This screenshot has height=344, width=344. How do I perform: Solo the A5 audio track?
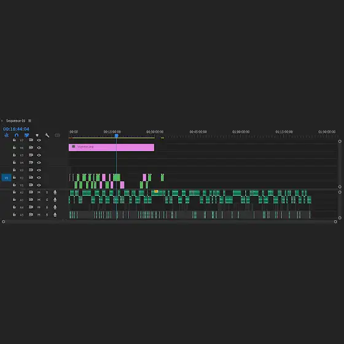point(47,215)
